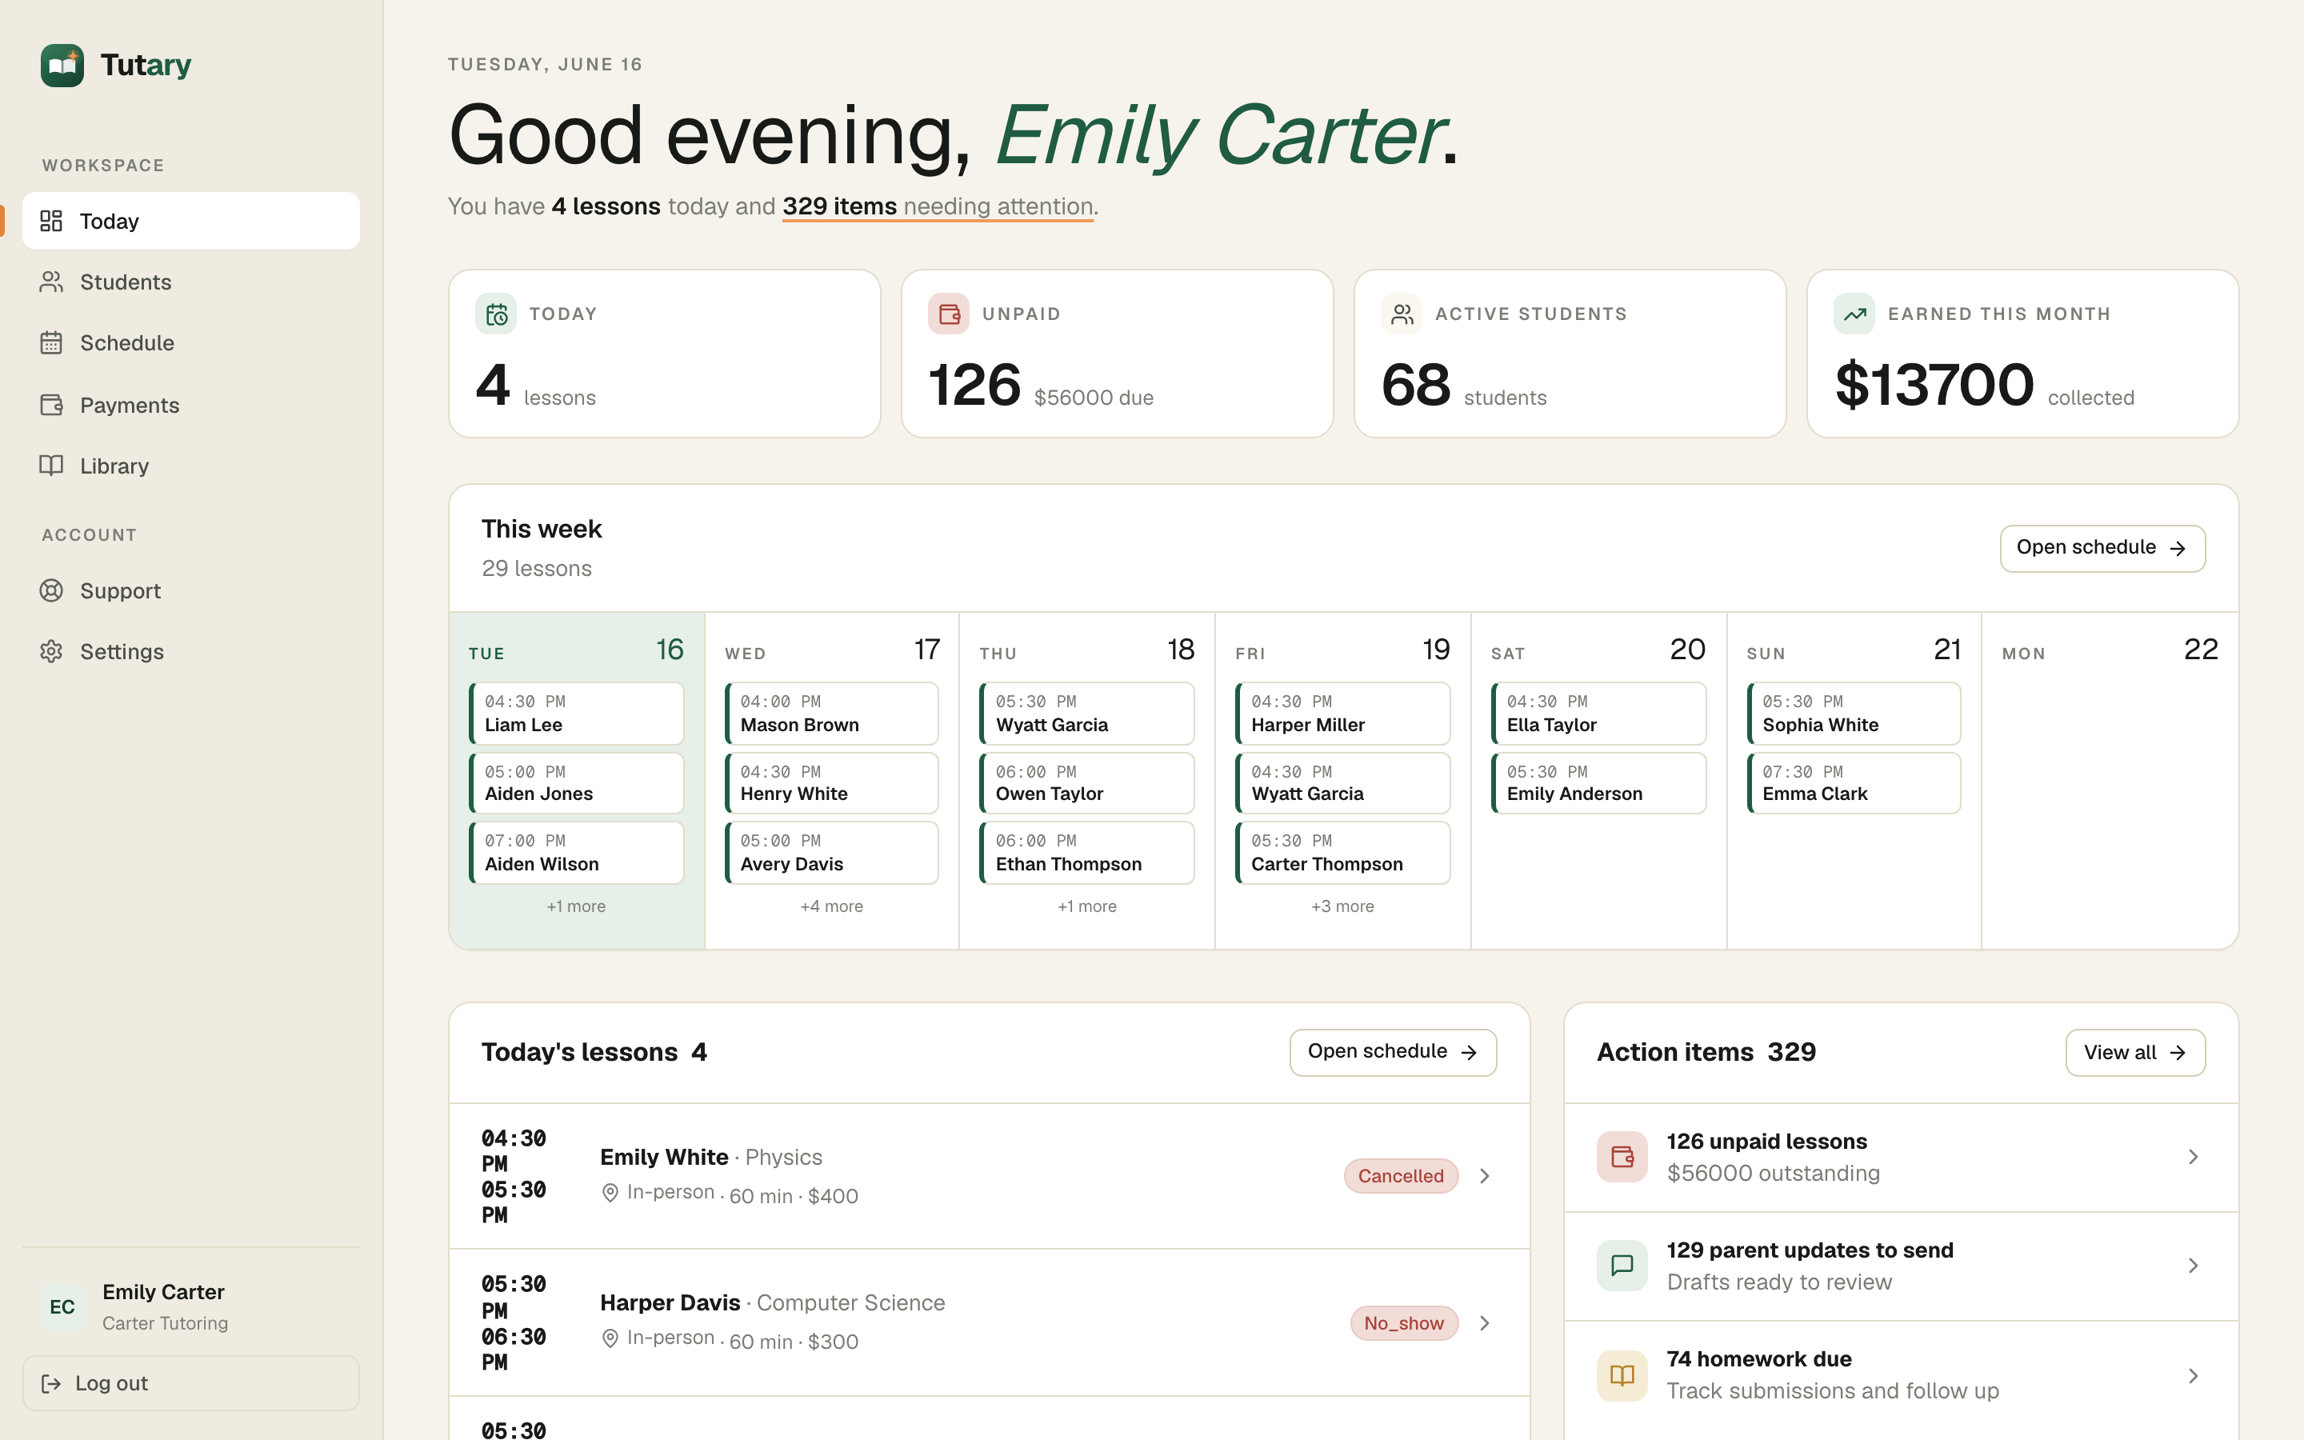Click the Payments wallet icon in sidebar

click(x=51, y=405)
